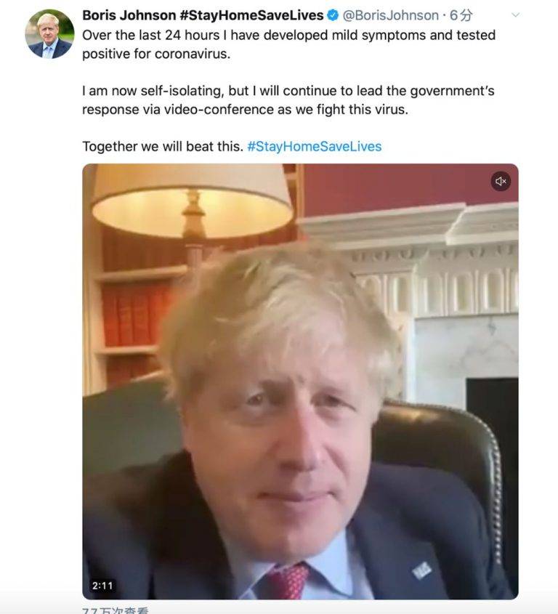Play the embedded tweet video
558x614 pixels.
300,381
